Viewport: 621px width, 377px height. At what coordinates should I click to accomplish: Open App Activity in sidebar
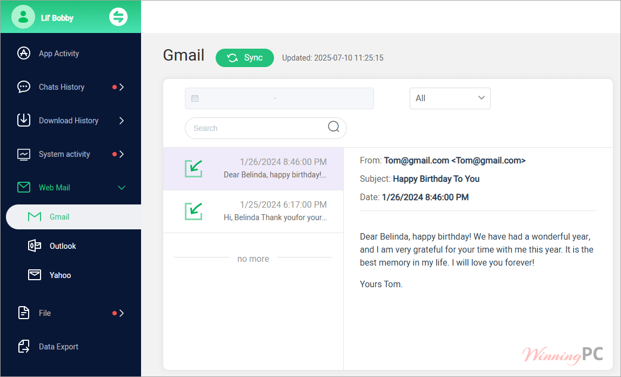70,53
